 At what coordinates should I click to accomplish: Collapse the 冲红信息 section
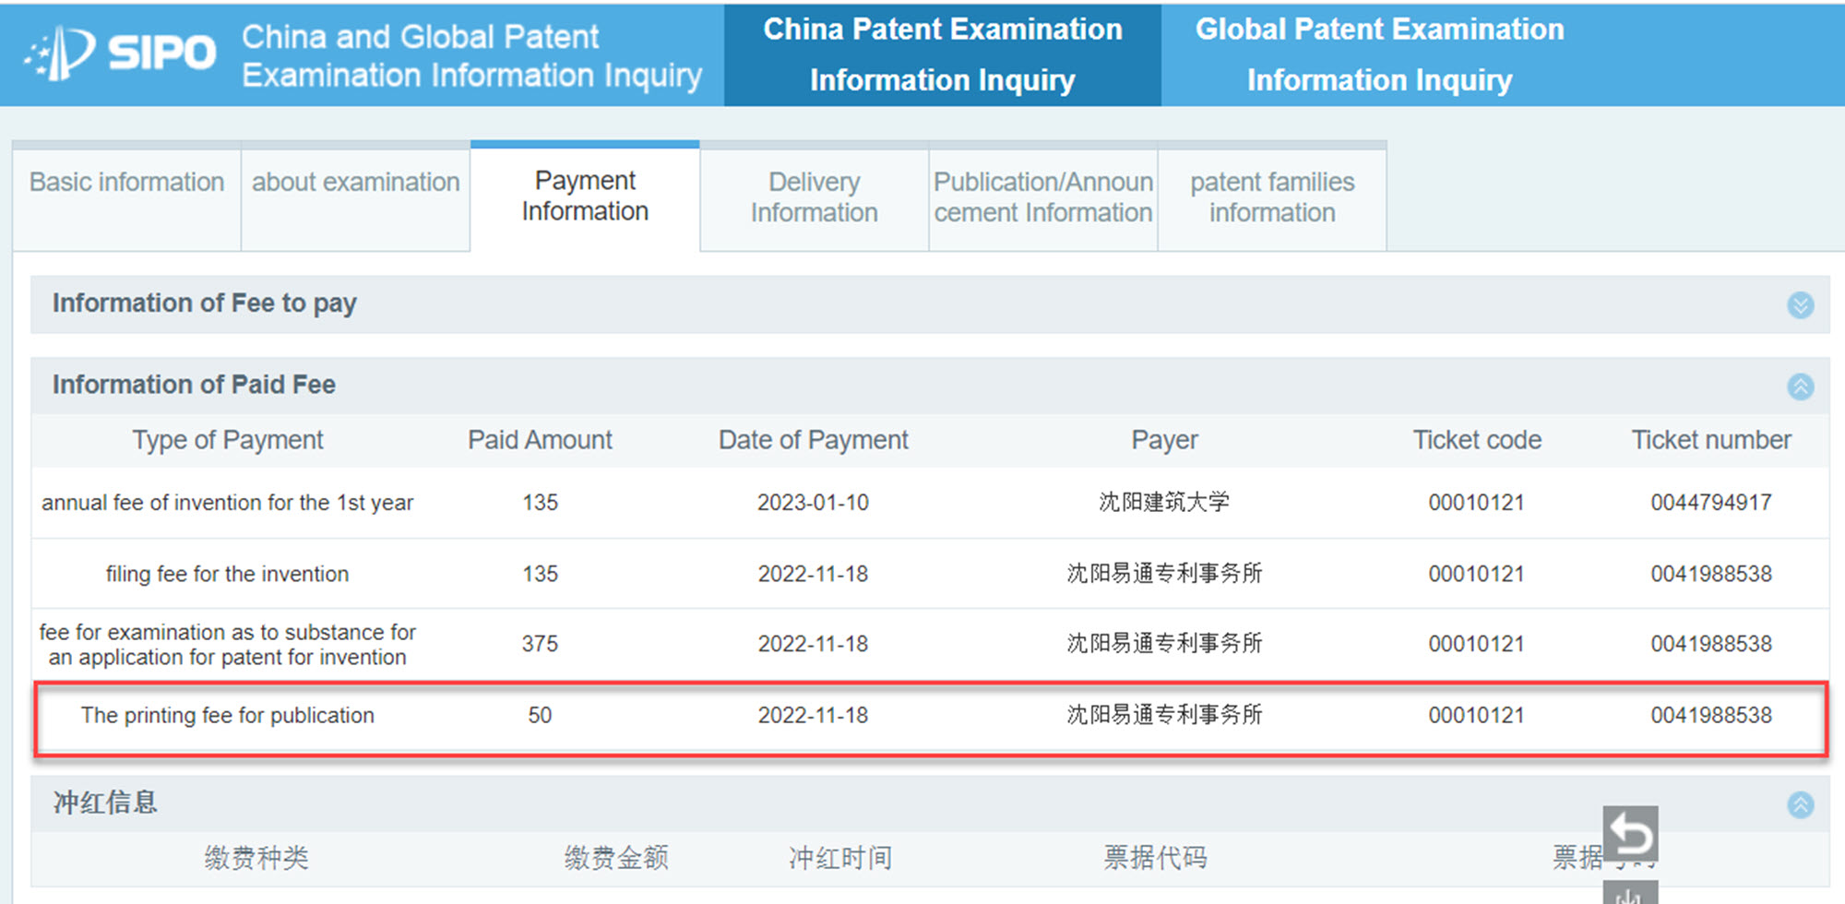coord(1800,804)
